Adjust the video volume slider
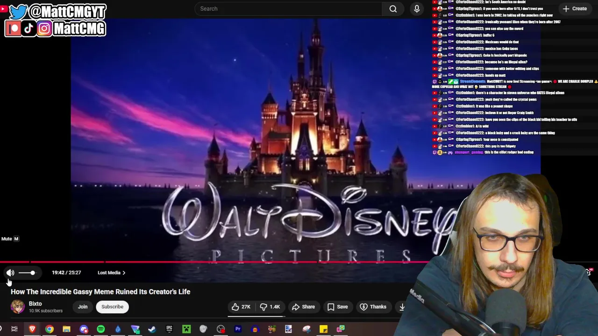598x336 pixels. coord(27,273)
